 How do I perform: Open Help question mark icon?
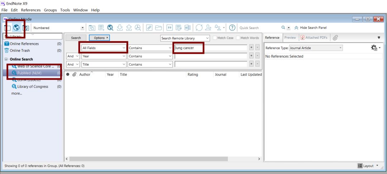tap(232, 28)
